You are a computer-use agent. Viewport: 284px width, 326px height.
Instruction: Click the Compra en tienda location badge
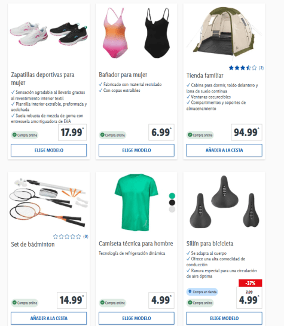tap(202, 292)
